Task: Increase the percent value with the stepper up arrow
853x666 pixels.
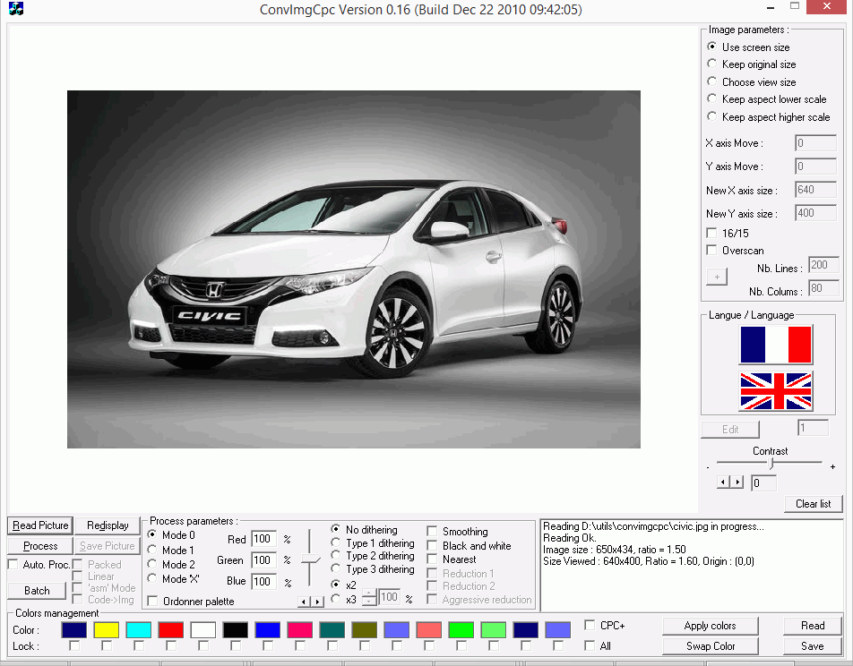Action: coord(369,593)
